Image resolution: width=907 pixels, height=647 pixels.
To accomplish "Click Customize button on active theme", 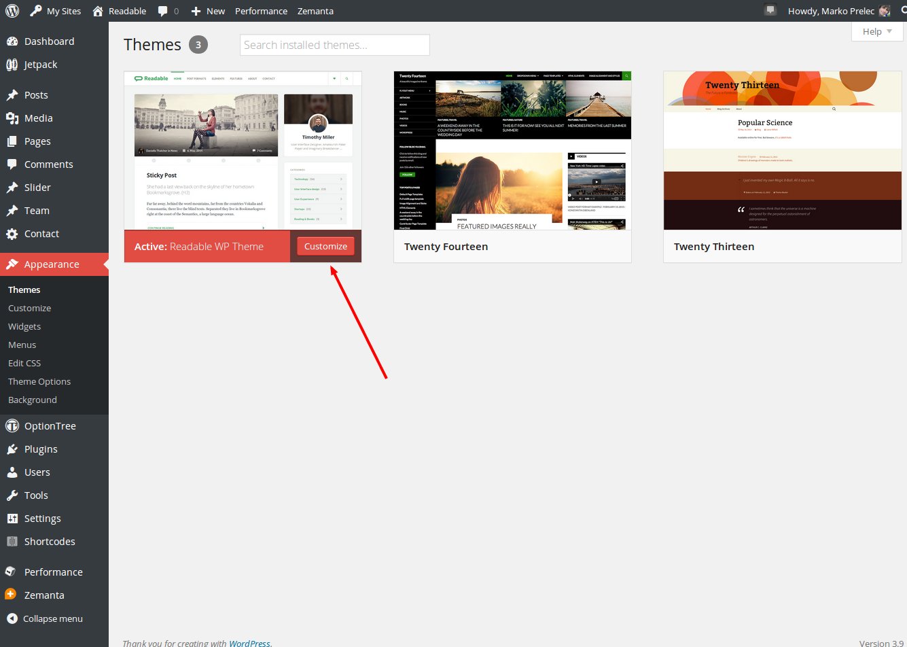I will [325, 246].
